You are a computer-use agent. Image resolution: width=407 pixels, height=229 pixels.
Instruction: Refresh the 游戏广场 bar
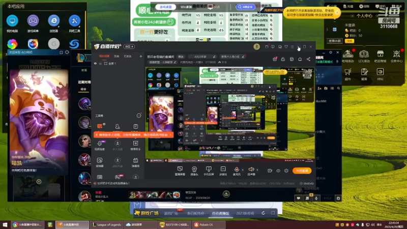click(x=263, y=213)
